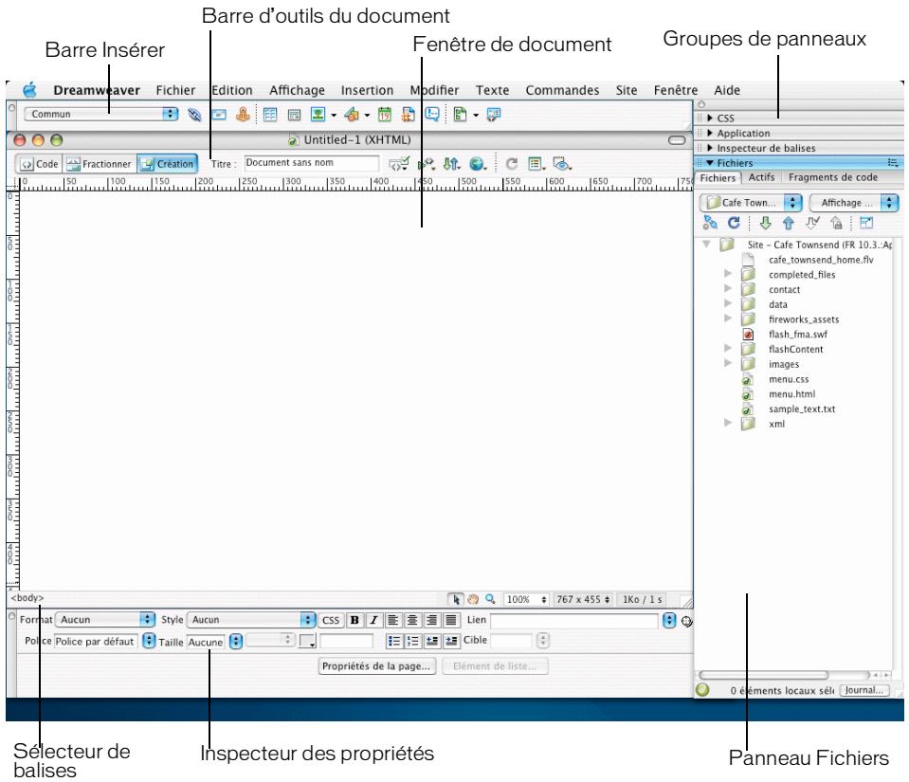Expand the Application panel group
Screen dimensions: 909x782
pos(710,133)
